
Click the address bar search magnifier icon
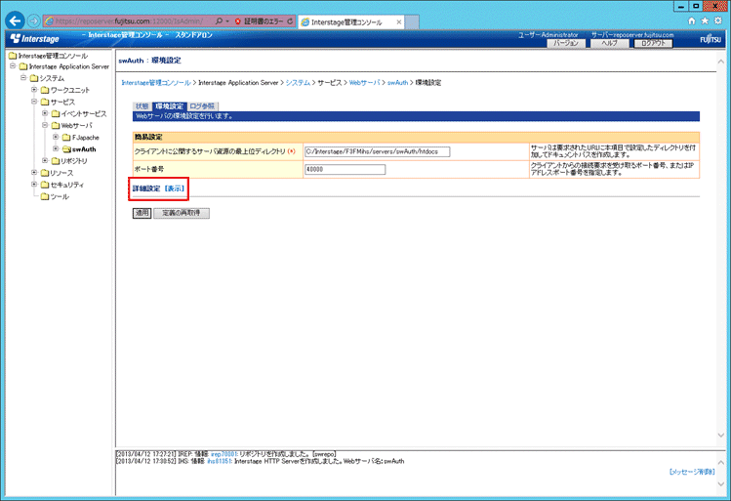(220, 21)
